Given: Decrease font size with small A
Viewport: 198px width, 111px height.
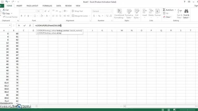Looking at the screenshot, I should coord(49,11).
